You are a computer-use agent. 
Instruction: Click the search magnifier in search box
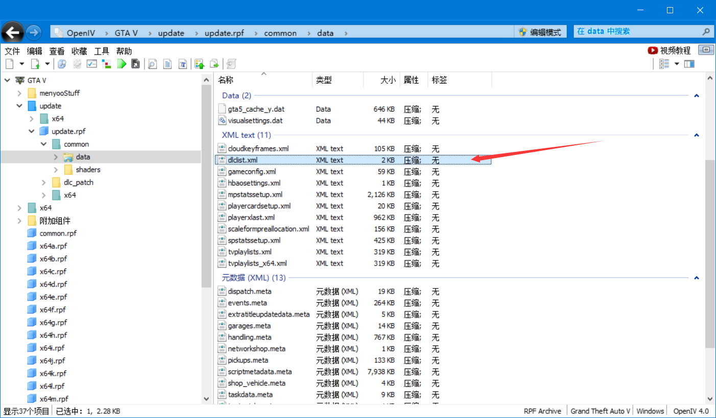click(706, 32)
